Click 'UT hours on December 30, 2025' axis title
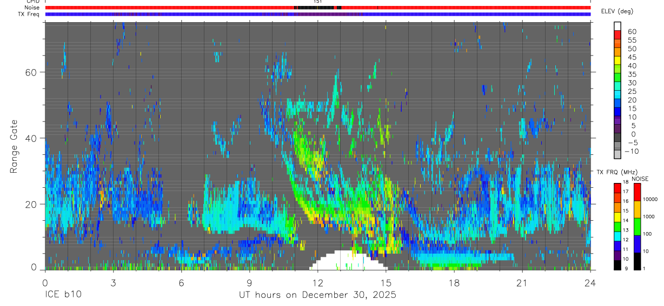The image size is (664, 306). click(318, 295)
